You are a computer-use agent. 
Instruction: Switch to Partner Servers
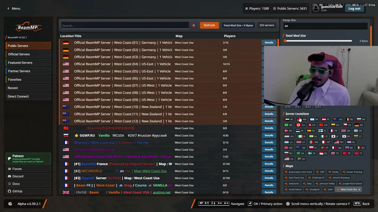[28, 71]
